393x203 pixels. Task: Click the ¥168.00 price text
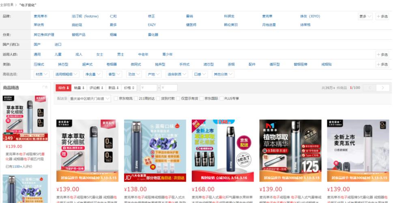click(x=203, y=189)
